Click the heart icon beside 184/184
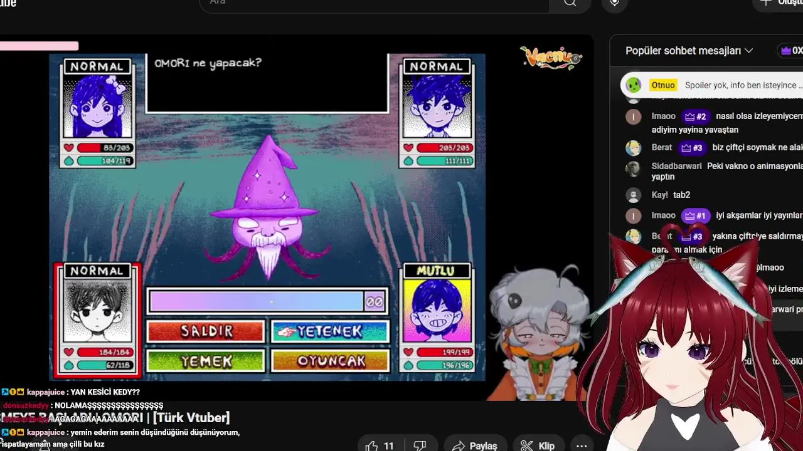The height and width of the screenshot is (451, 803). tap(69, 353)
